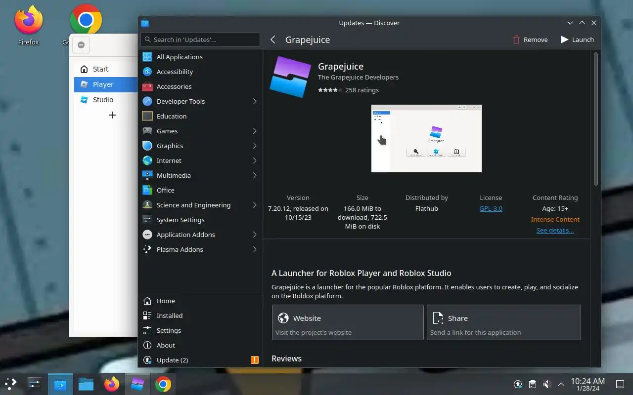
Task: Open the Graphics category
Action: [200, 146]
